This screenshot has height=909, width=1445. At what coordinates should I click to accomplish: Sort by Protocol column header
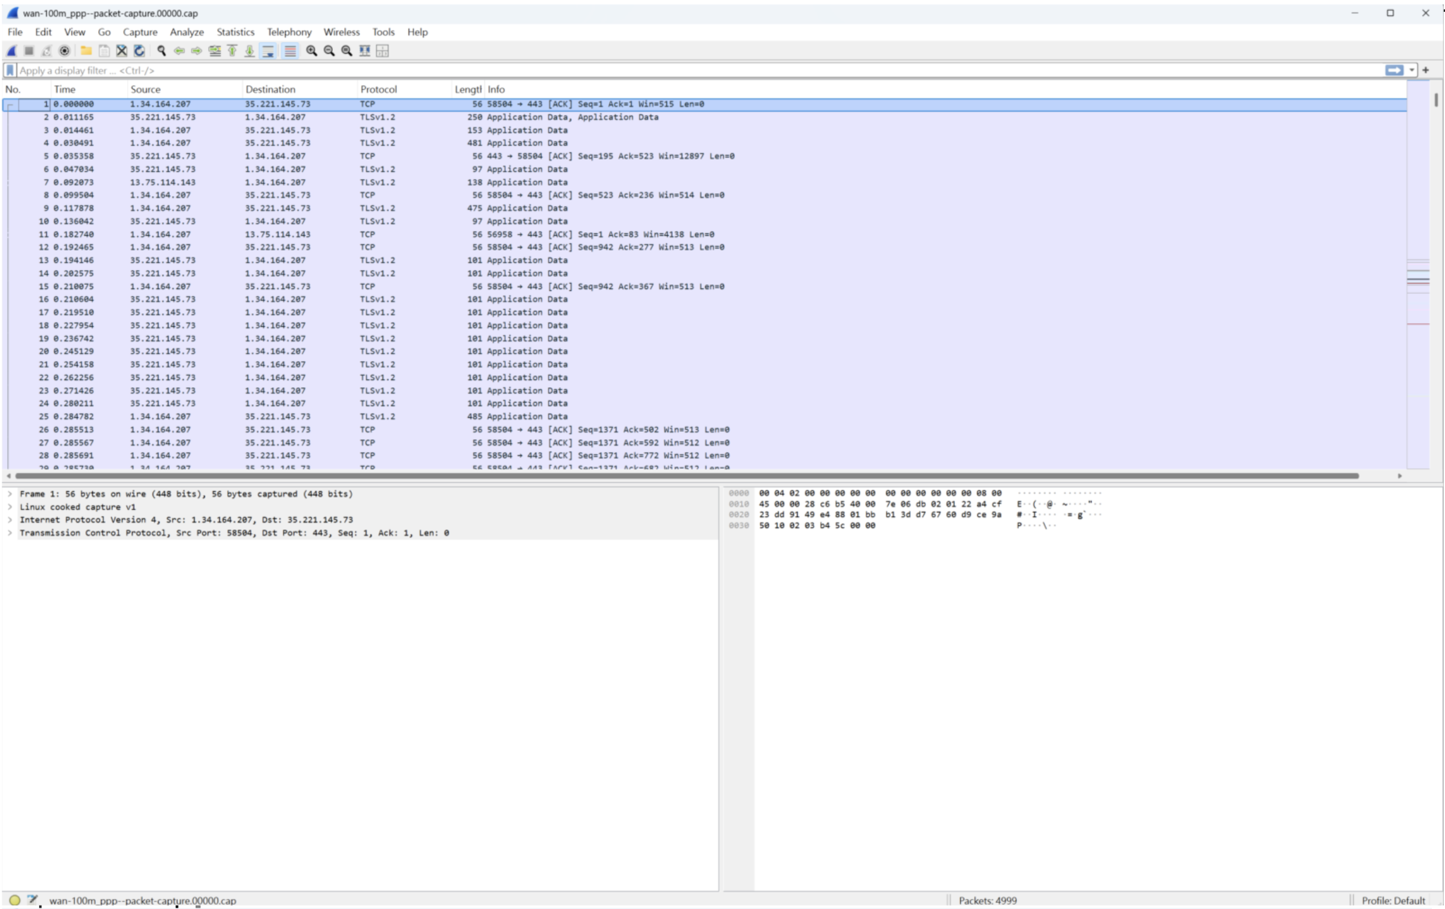pos(378,89)
